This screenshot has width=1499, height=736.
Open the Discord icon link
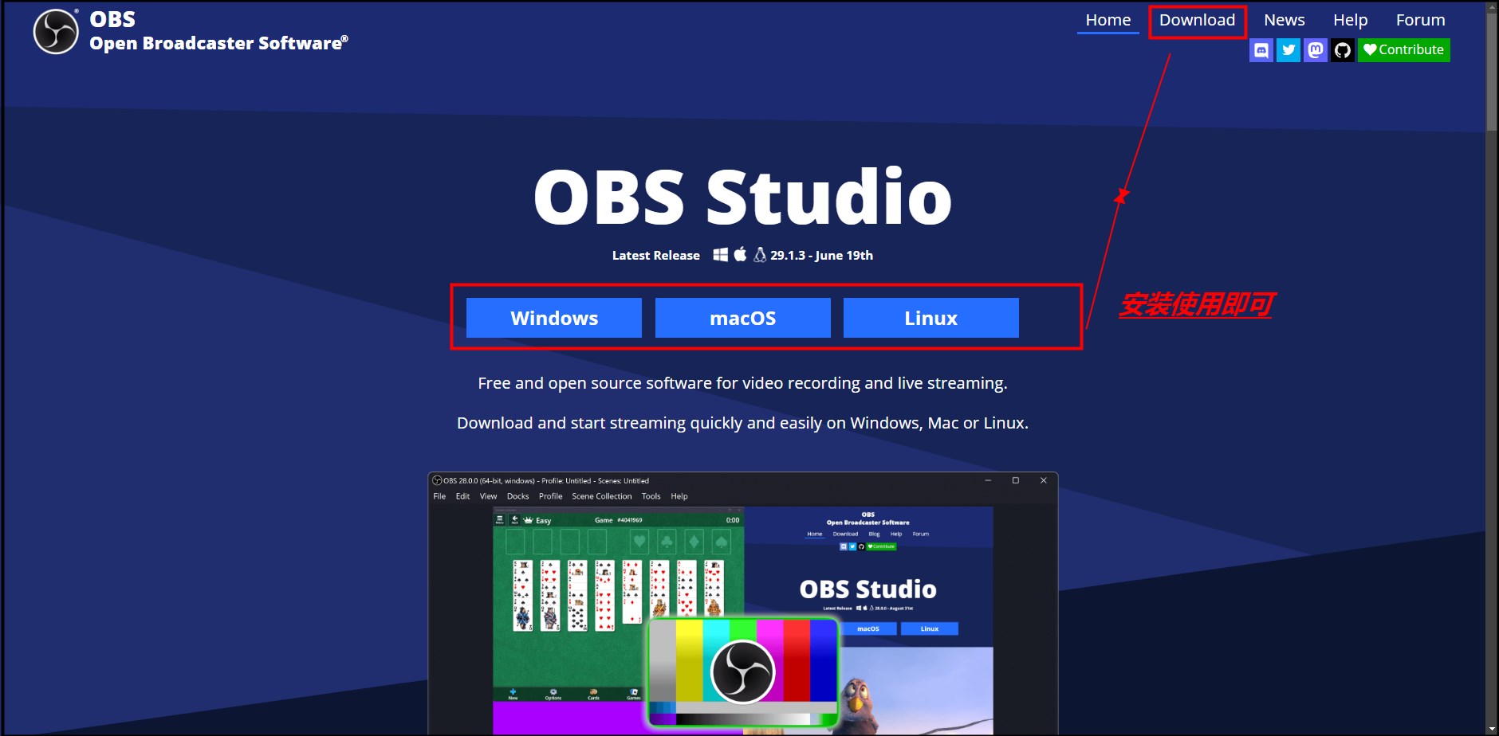[1261, 50]
